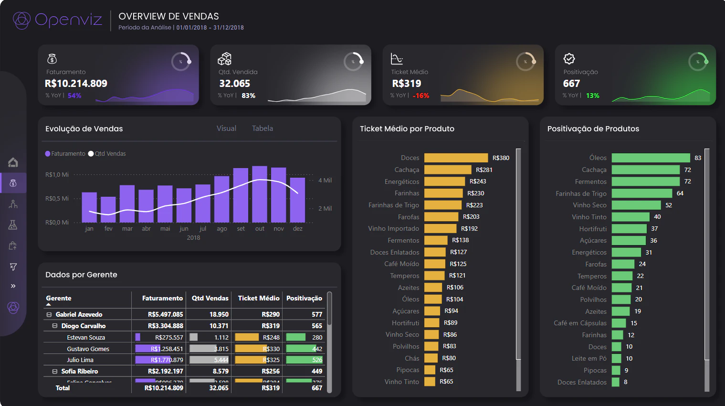The image size is (725, 406).
Task: Click the analysis period date text
Action: click(210, 28)
